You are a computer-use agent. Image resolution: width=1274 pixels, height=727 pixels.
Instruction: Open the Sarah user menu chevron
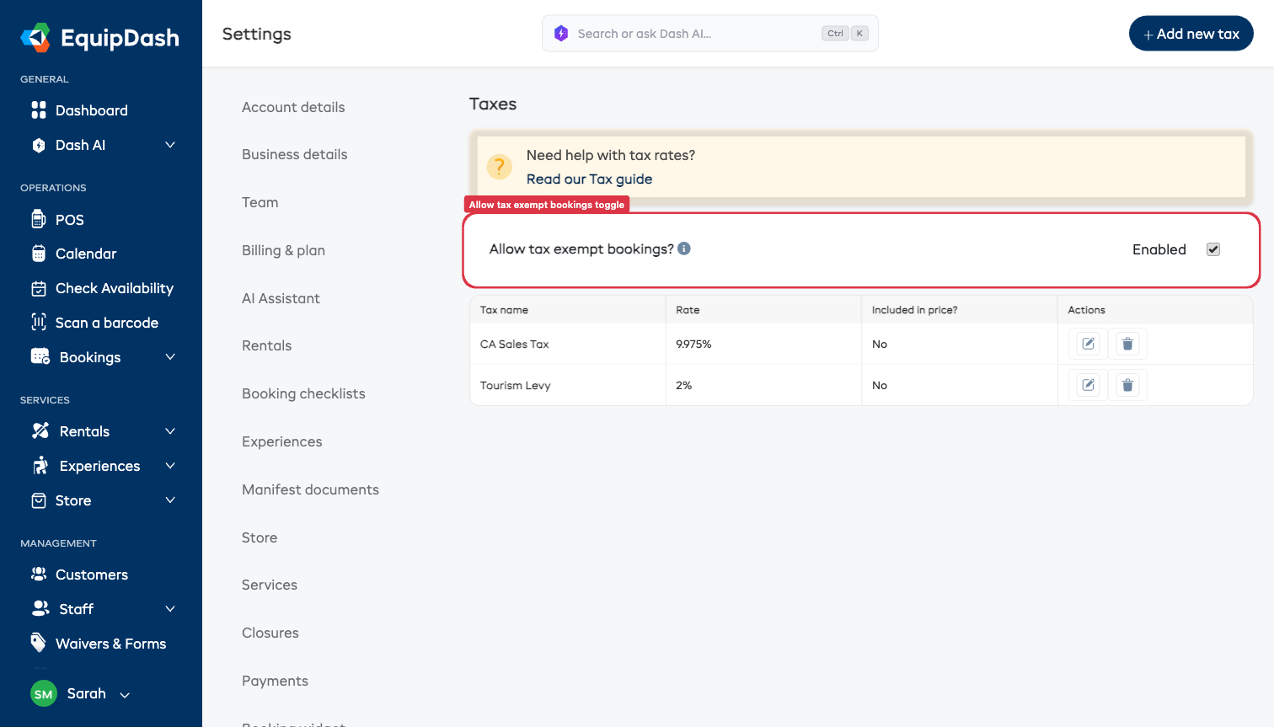[125, 695]
